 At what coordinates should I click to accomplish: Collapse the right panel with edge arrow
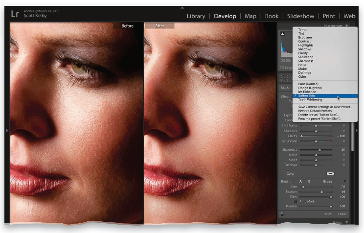pyautogui.click(x=358, y=130)
